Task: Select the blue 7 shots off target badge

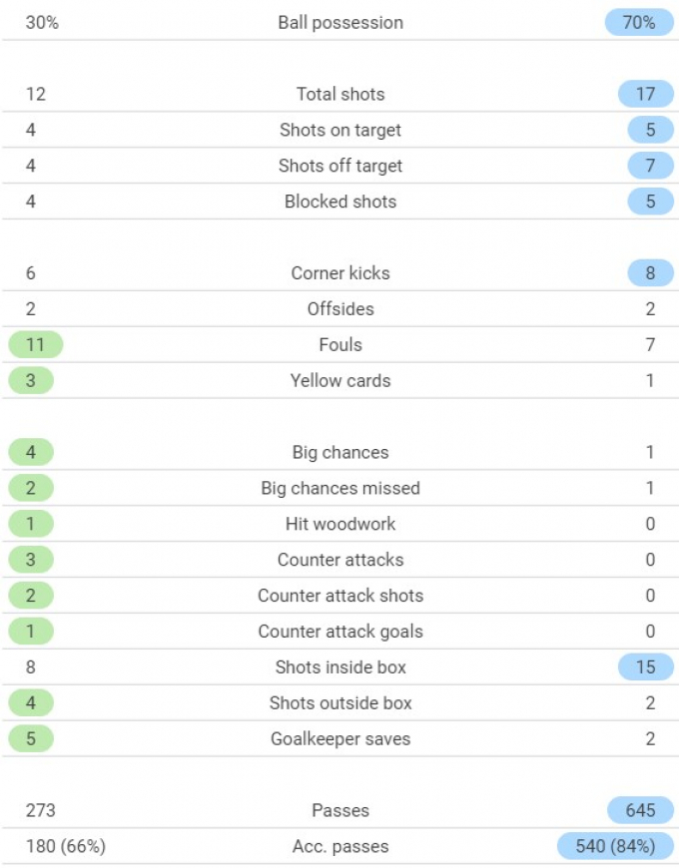Action: click(x=651, y=166)
